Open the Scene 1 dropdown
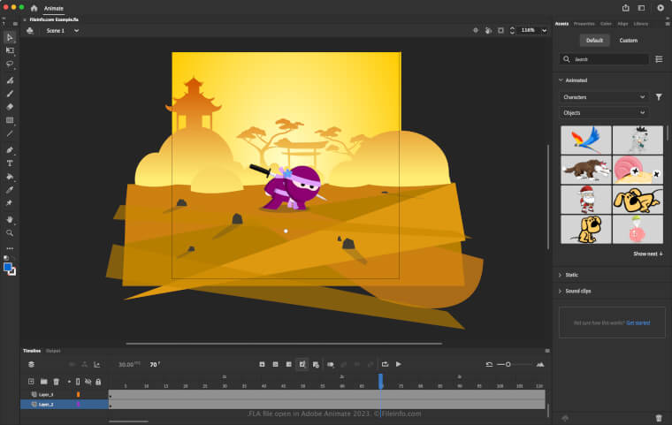 (63, 30)
